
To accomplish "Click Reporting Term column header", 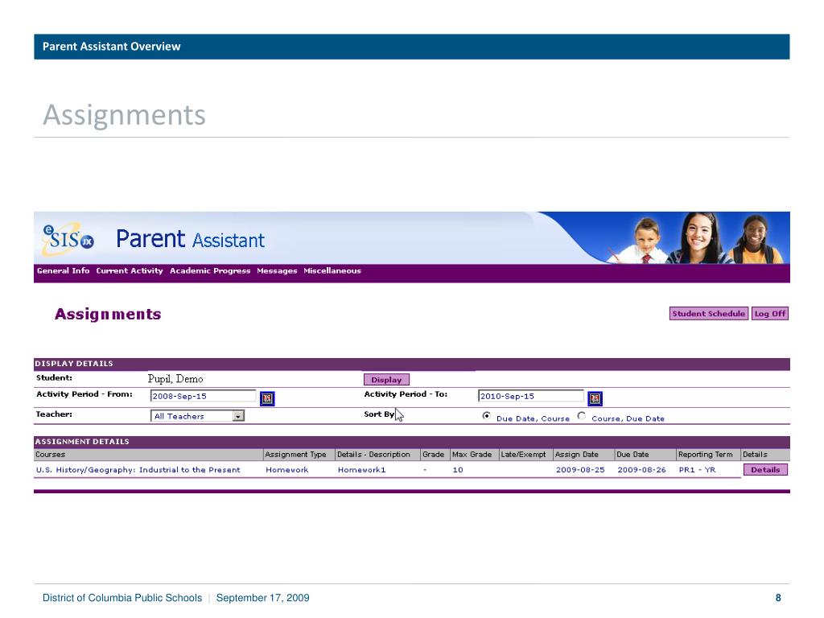I will point(708,455).
